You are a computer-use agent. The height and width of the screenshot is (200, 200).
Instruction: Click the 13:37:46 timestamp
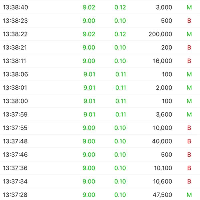point(15,155)
